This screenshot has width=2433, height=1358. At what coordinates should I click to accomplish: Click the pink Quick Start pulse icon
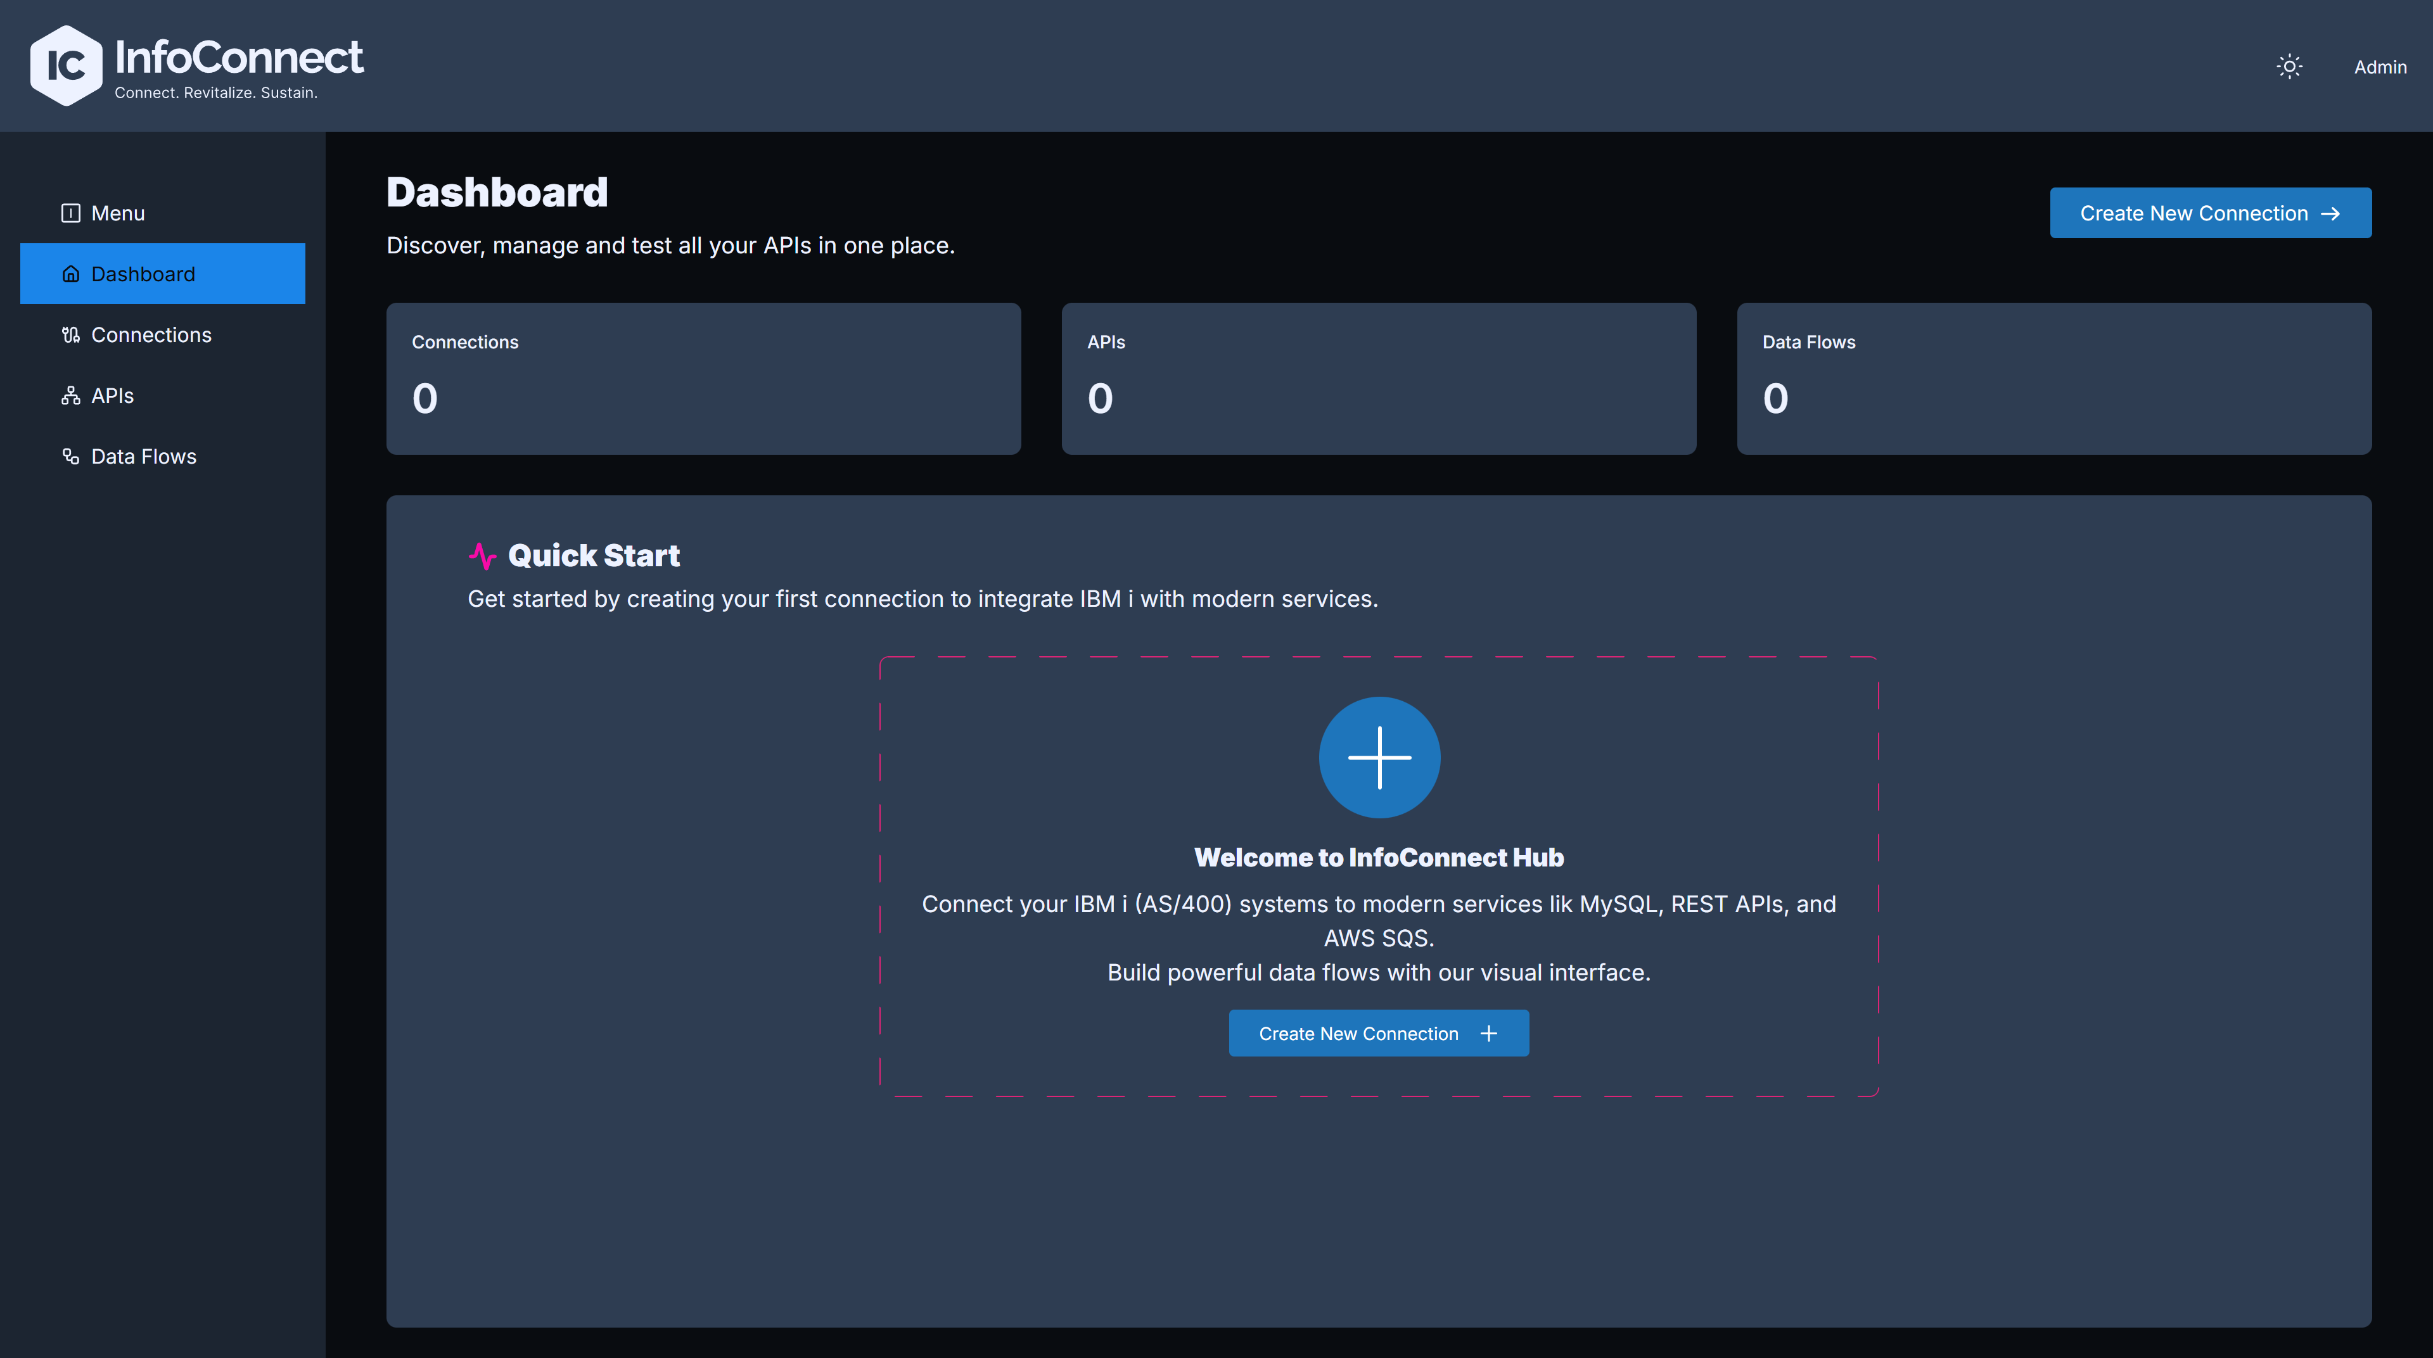(x=483, y=555)
